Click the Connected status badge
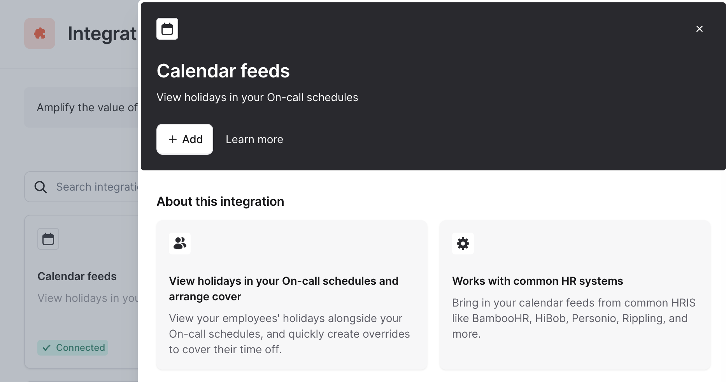Screen dimensions: 726x382 point(73,348)
